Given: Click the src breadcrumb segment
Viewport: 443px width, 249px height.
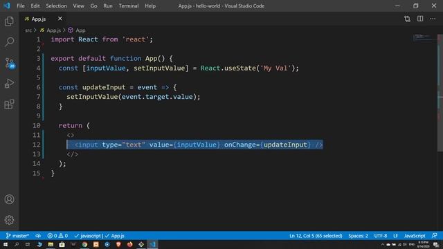Looking at the screenshot, I should click(28, 30).
